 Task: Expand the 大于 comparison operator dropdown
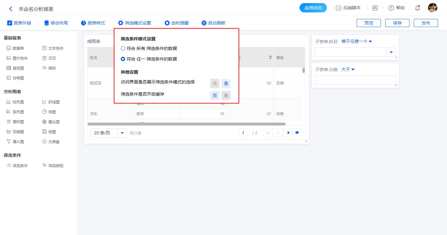348,69
